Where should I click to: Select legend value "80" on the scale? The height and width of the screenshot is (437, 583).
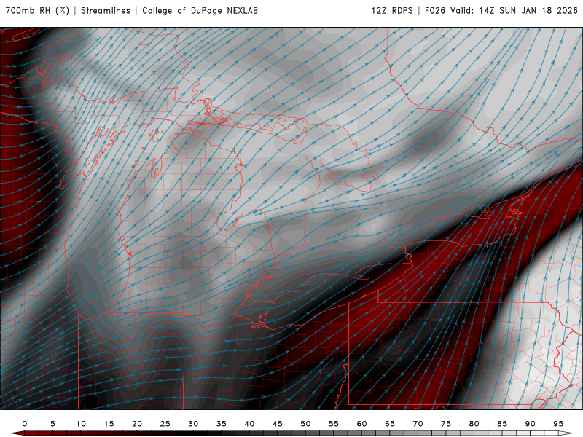pos(474,424)
